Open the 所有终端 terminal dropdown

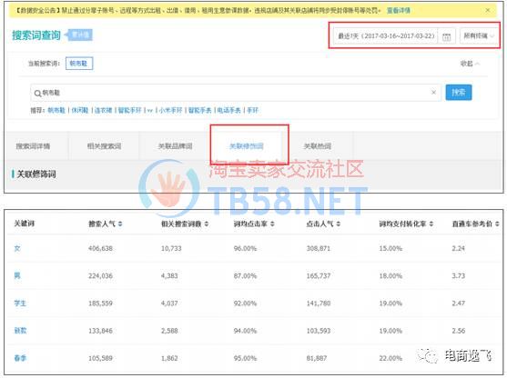click(x=479, y=35)
